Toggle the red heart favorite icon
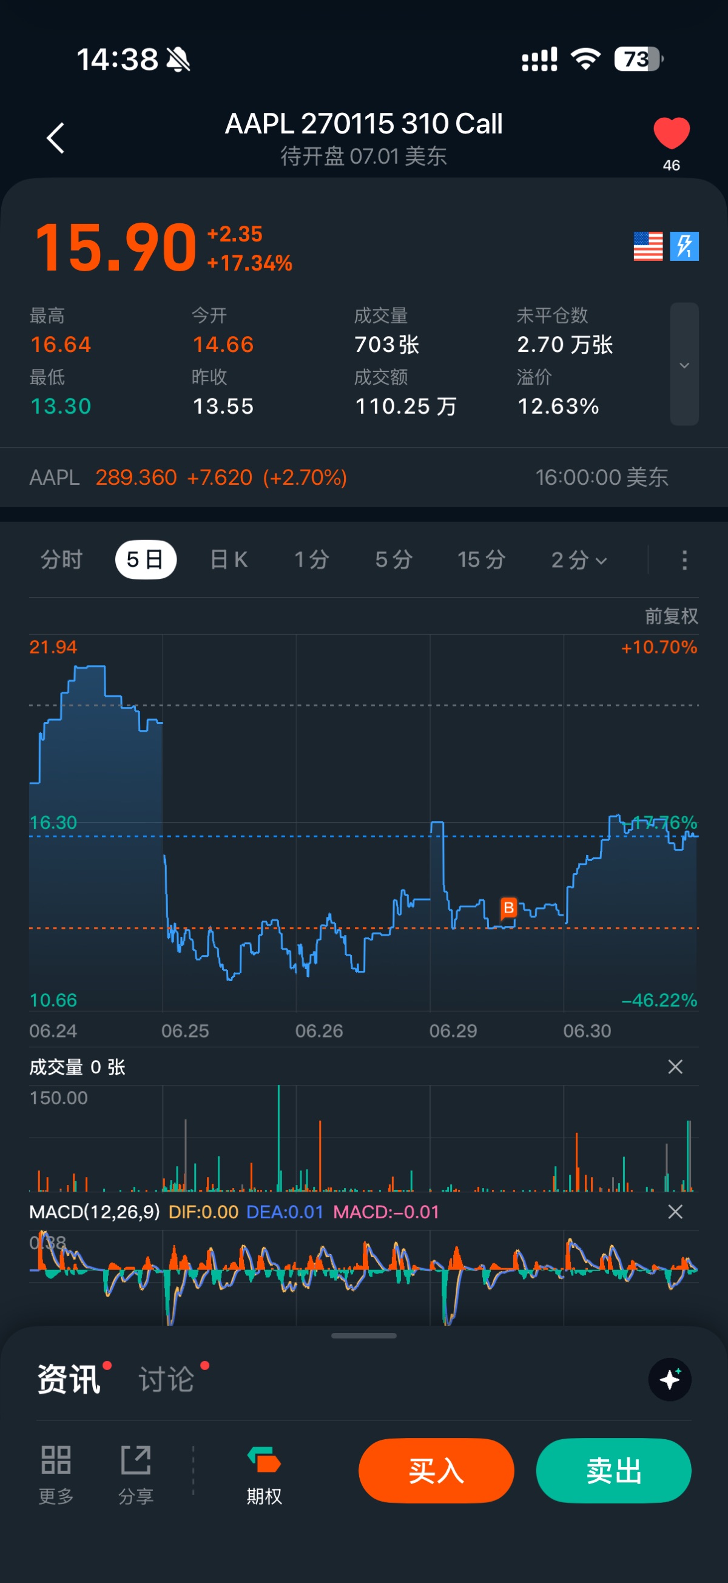 tap(672, 133)
